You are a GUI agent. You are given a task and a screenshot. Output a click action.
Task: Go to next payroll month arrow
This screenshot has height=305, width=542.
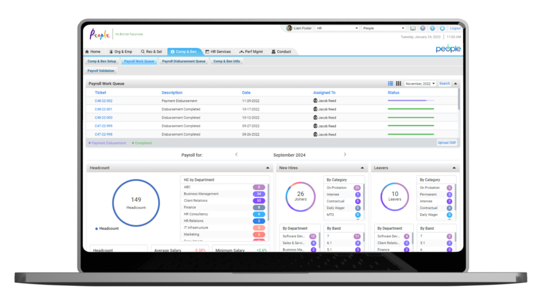(x=345, y=155)
